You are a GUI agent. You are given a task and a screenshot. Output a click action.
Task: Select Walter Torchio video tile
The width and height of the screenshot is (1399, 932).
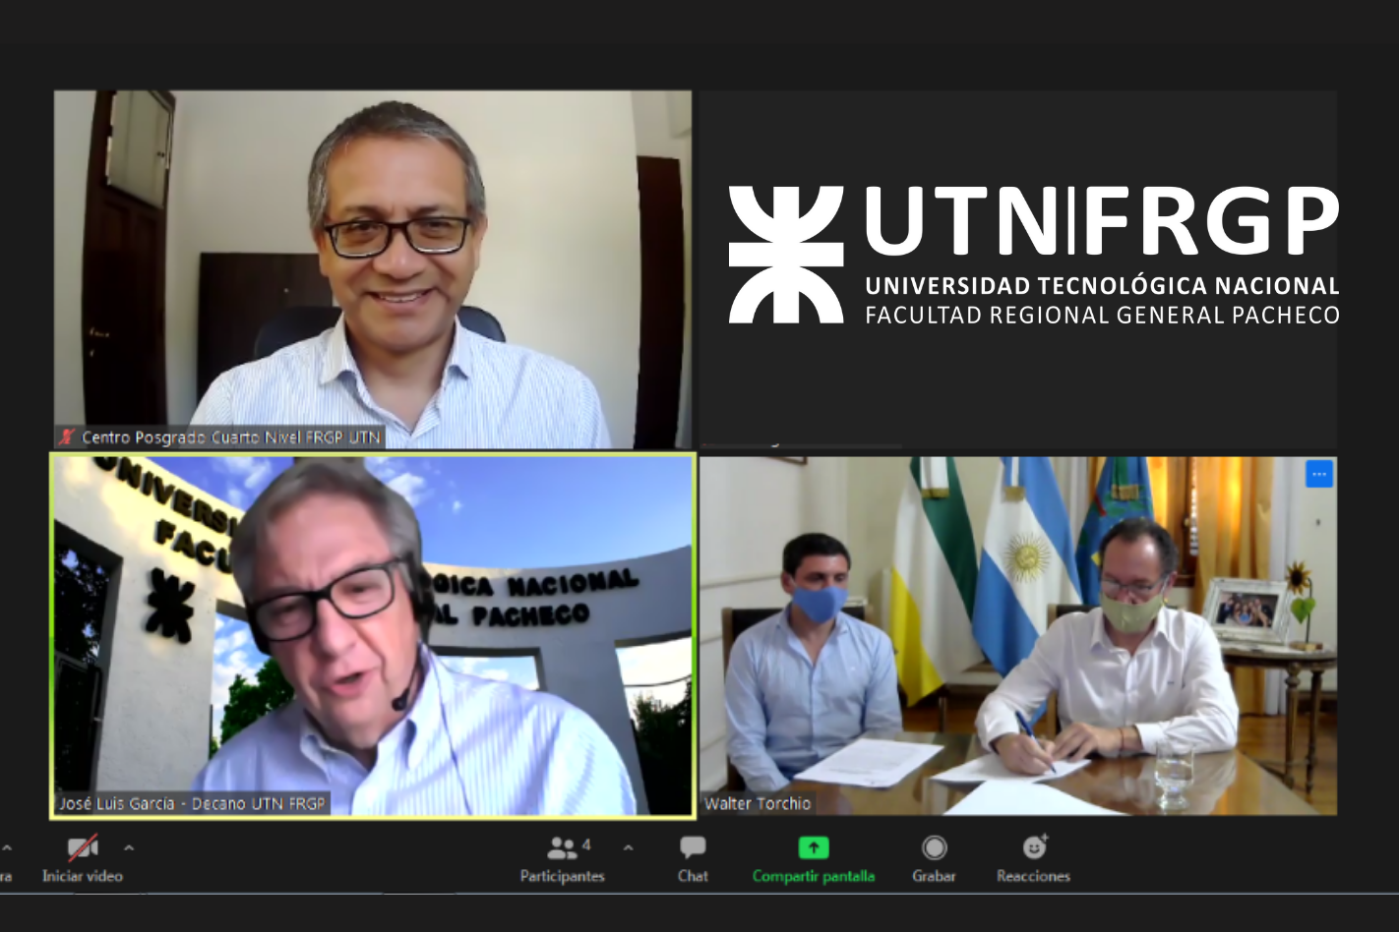point(1018,635)
